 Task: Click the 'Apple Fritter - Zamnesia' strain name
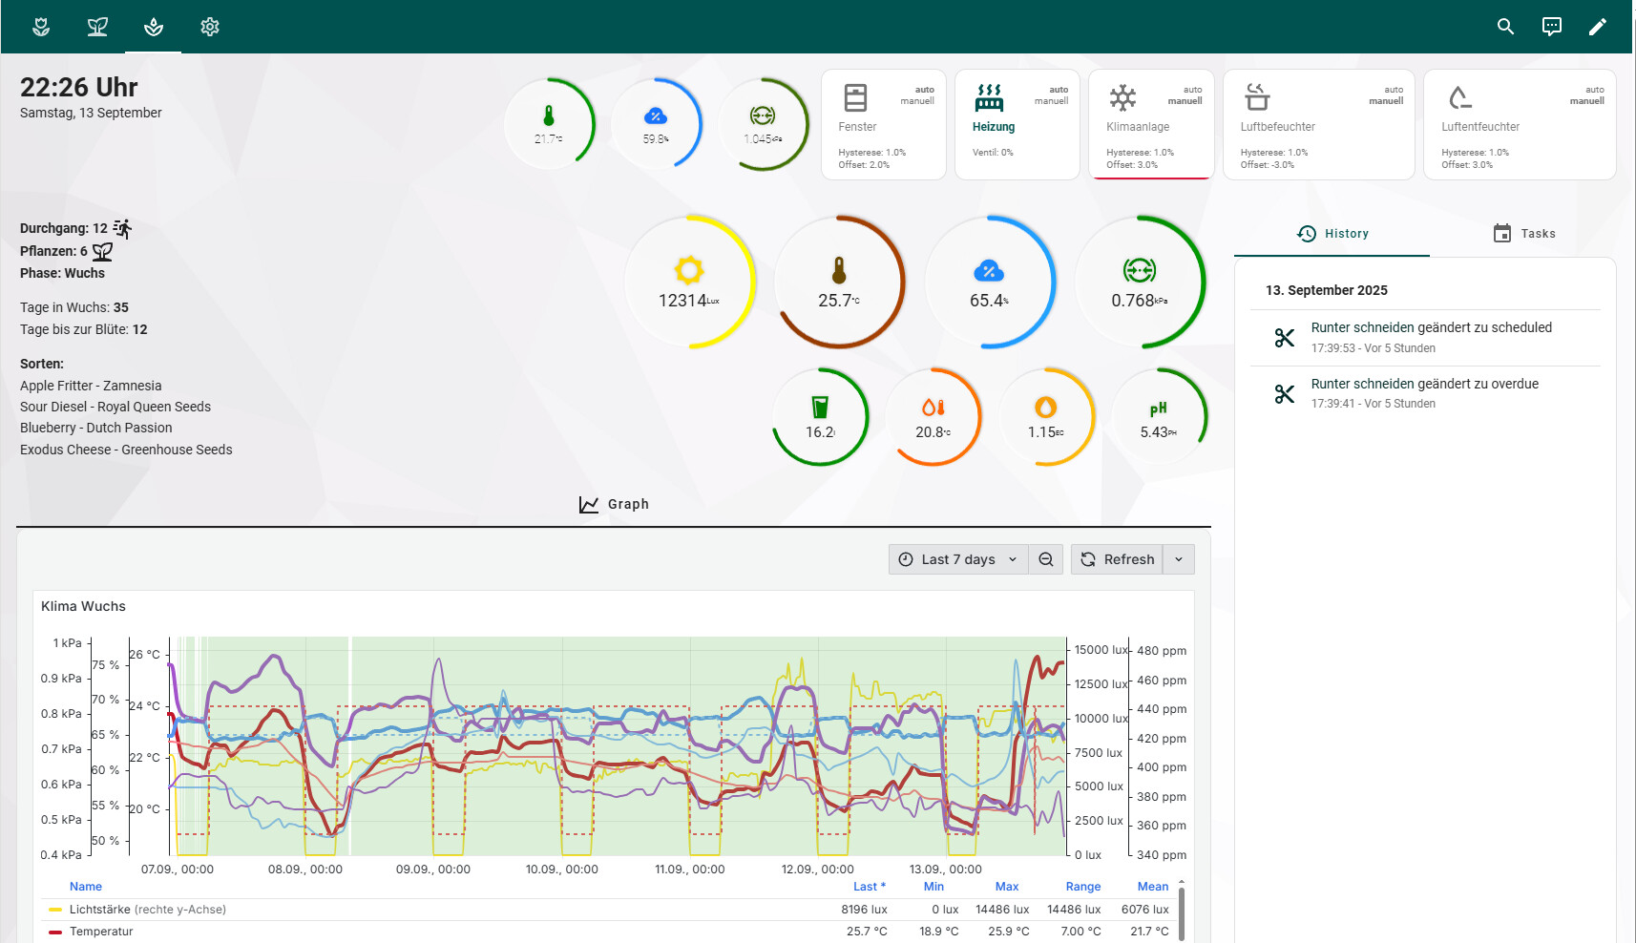(91, 386)
